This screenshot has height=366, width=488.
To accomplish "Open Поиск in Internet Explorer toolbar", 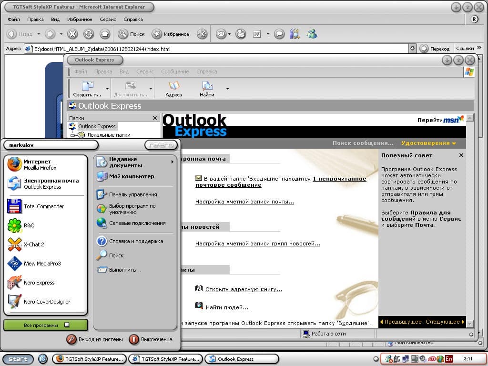I will tap(132, 34).
